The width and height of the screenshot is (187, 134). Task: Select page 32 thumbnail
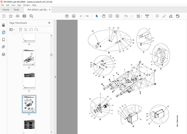pos(29,104)
